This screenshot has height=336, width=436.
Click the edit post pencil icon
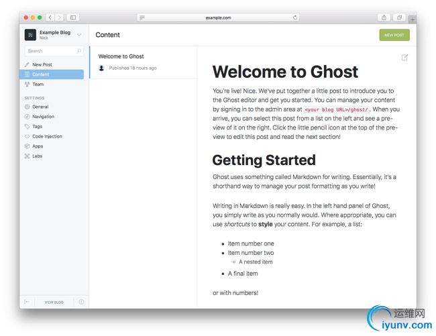[404, 58]
